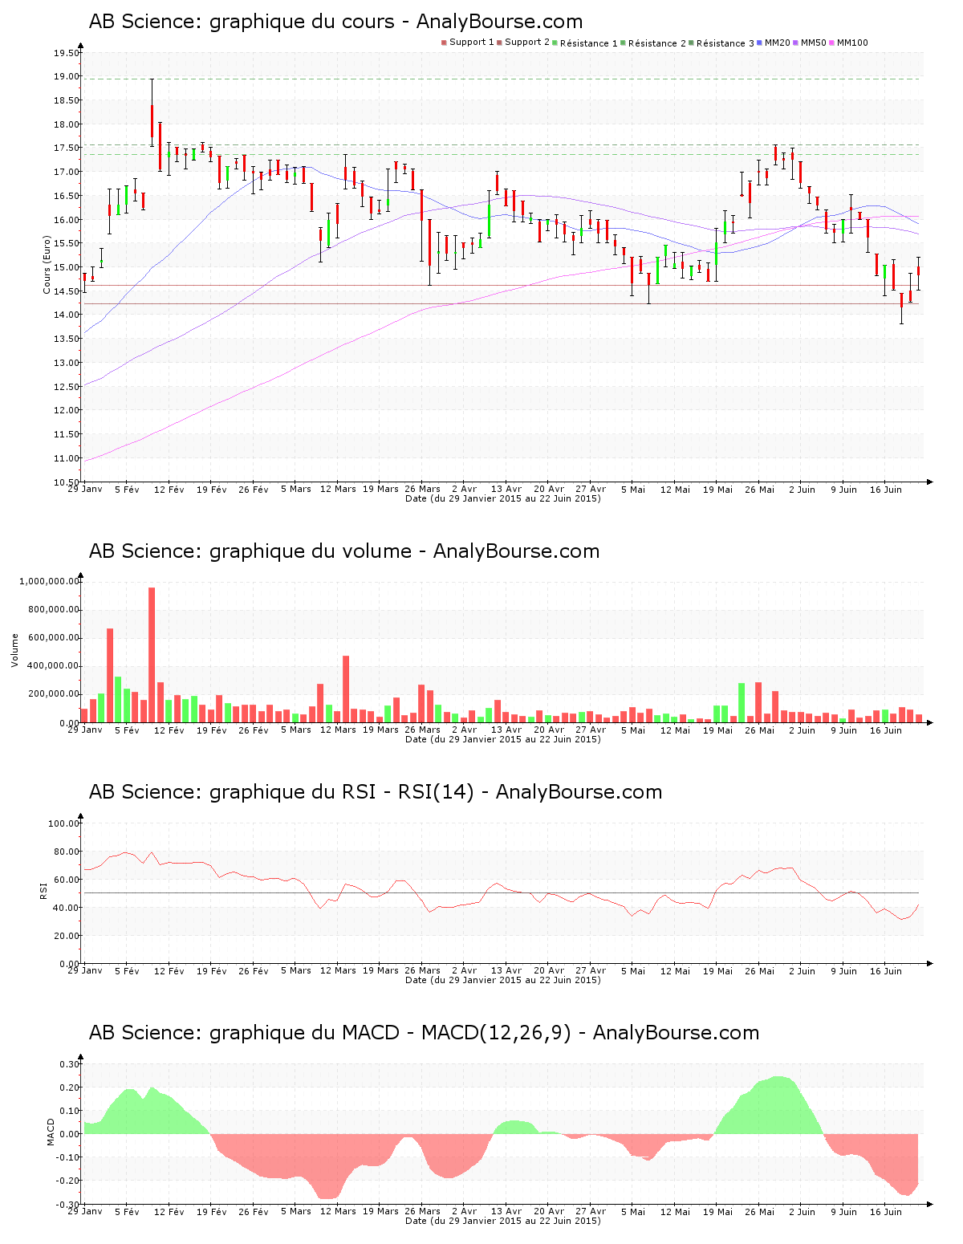Viewport: 963px width, 1244px height.
Task: Click the '1,000,000.00' volume axis value
Action: [x=48, y=581]
